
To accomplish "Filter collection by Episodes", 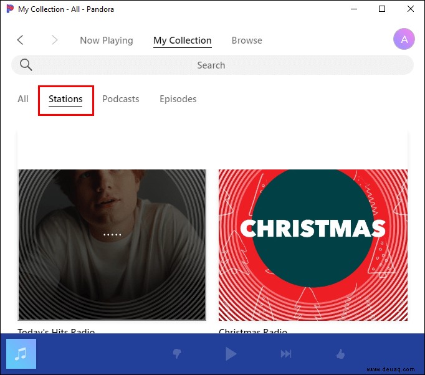I will click(x=178, y=99).
